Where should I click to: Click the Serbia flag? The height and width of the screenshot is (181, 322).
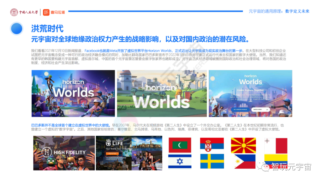[212, 145]
